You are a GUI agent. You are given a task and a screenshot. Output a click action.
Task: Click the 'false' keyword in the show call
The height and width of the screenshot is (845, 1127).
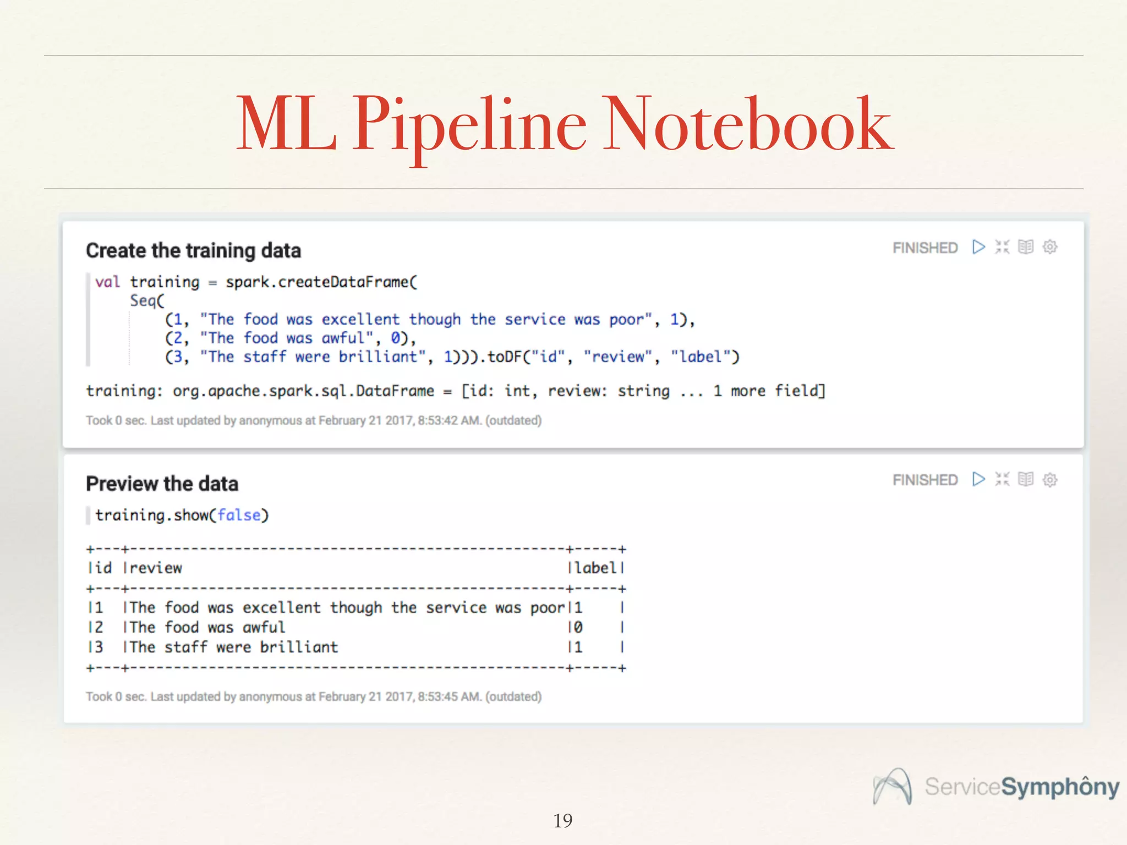coord(239,515)
